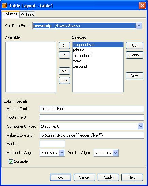Click the Apply button
The height and width of the screenshot is (186, 148).
108,177
